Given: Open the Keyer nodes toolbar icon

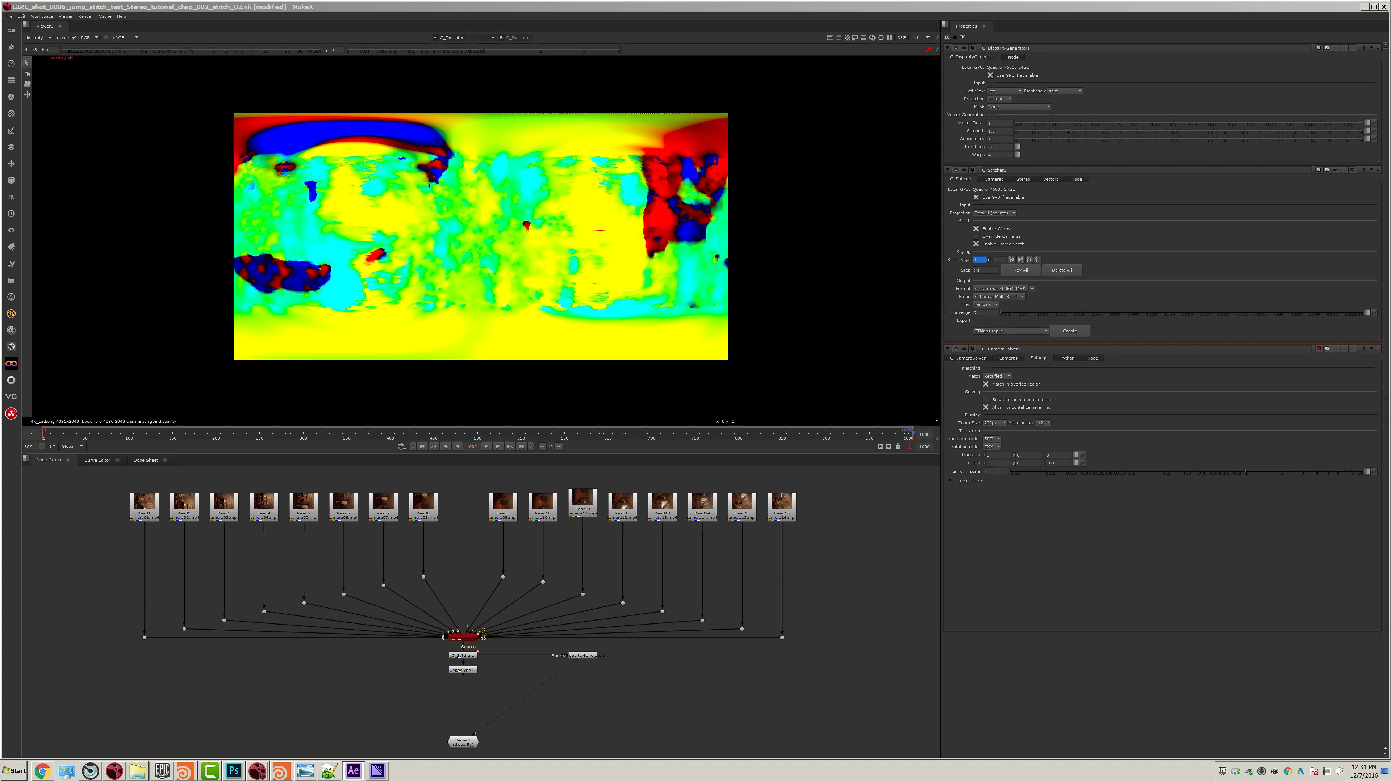Looking at the screenshot, I should click(11, 131).
